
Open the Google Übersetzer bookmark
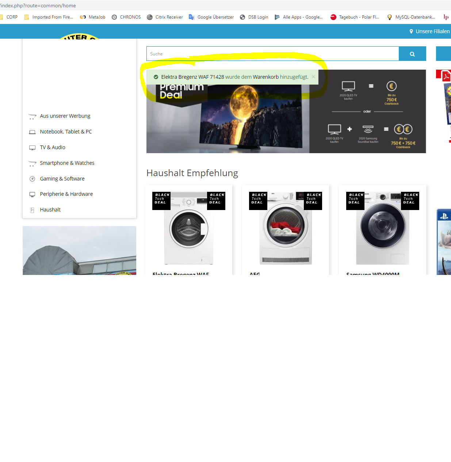pos(211,17)
